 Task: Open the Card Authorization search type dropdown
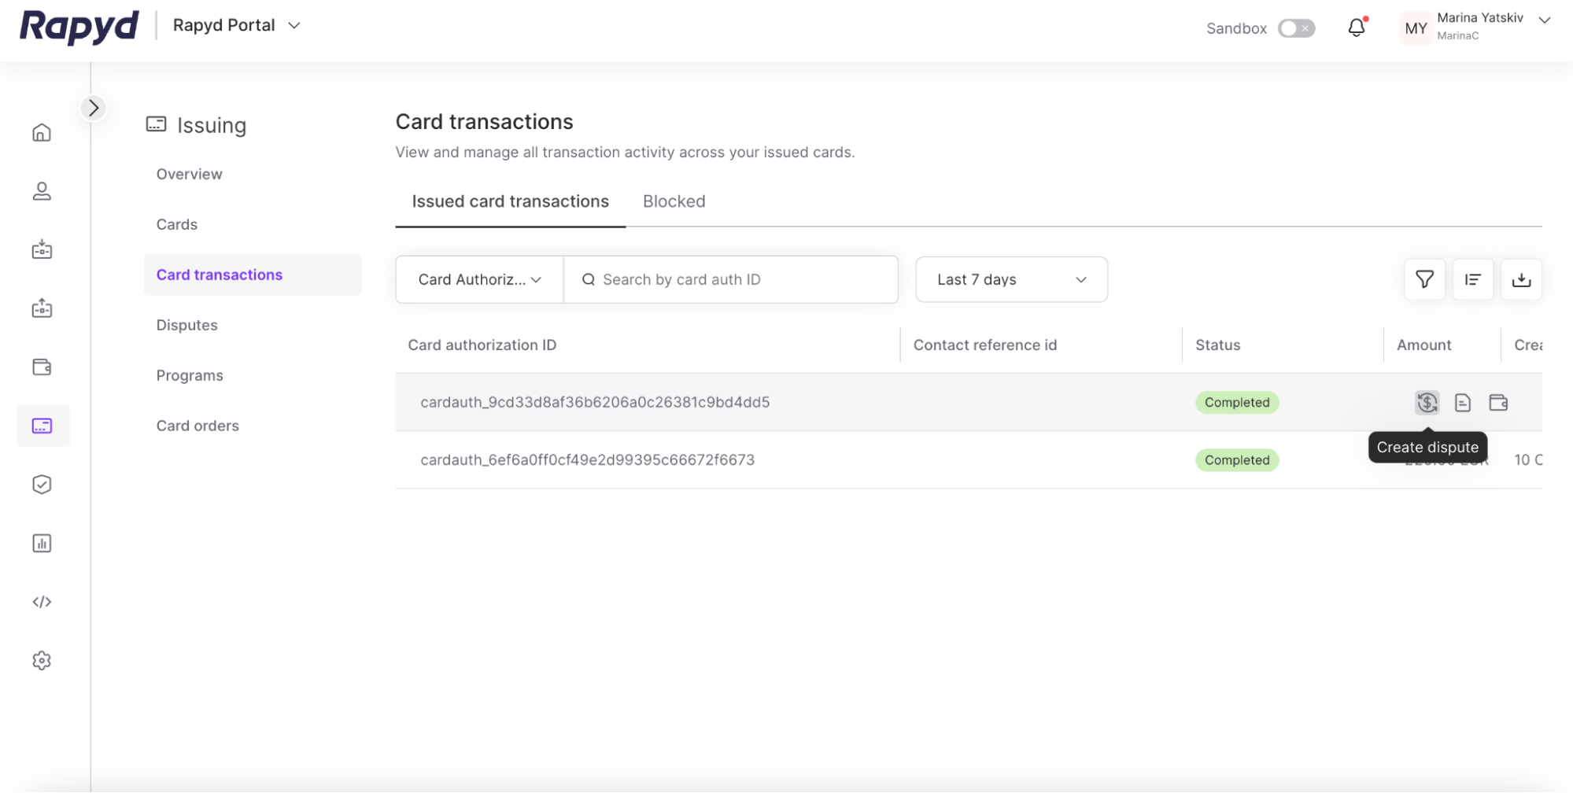479,279
